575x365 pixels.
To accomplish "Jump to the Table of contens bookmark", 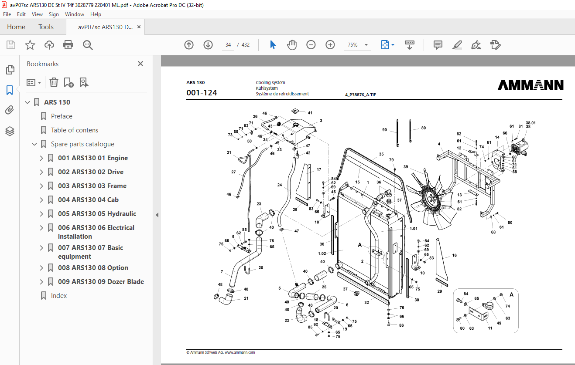I will click(x=75, y=130).
